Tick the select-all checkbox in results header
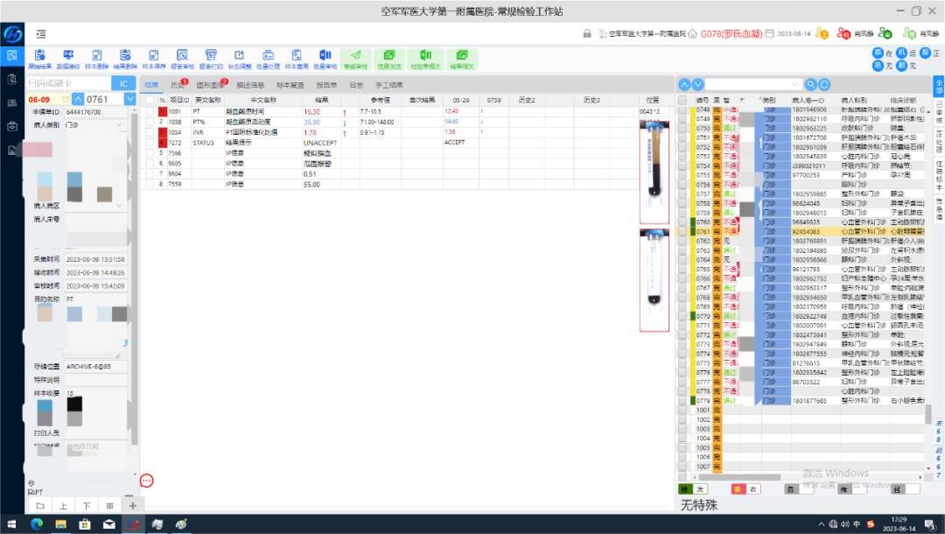The width and height of the screenshot is (945, 534). pyautogui.click(x=150, y=100)
